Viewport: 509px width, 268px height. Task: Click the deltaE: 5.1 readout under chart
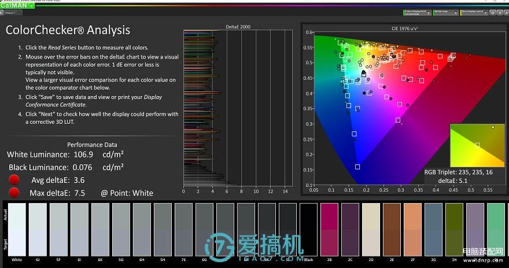coord(452,181)
